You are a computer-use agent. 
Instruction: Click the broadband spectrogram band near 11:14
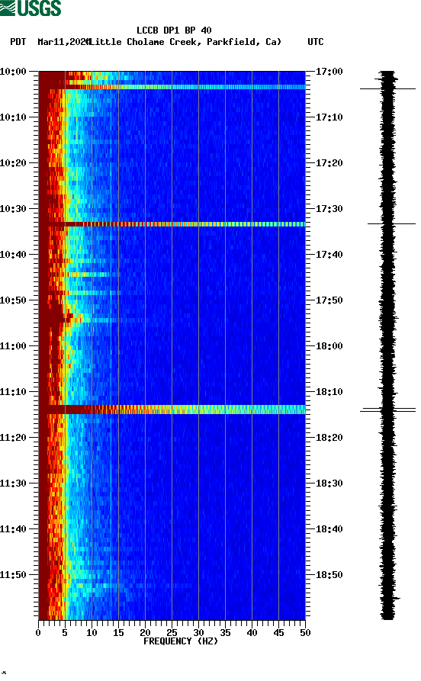click(x=172, y=409)
